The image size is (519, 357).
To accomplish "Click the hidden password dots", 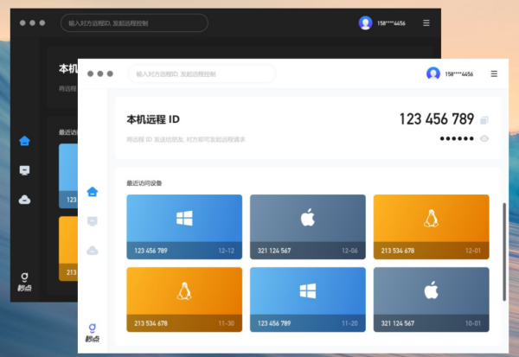I will 457,138.
